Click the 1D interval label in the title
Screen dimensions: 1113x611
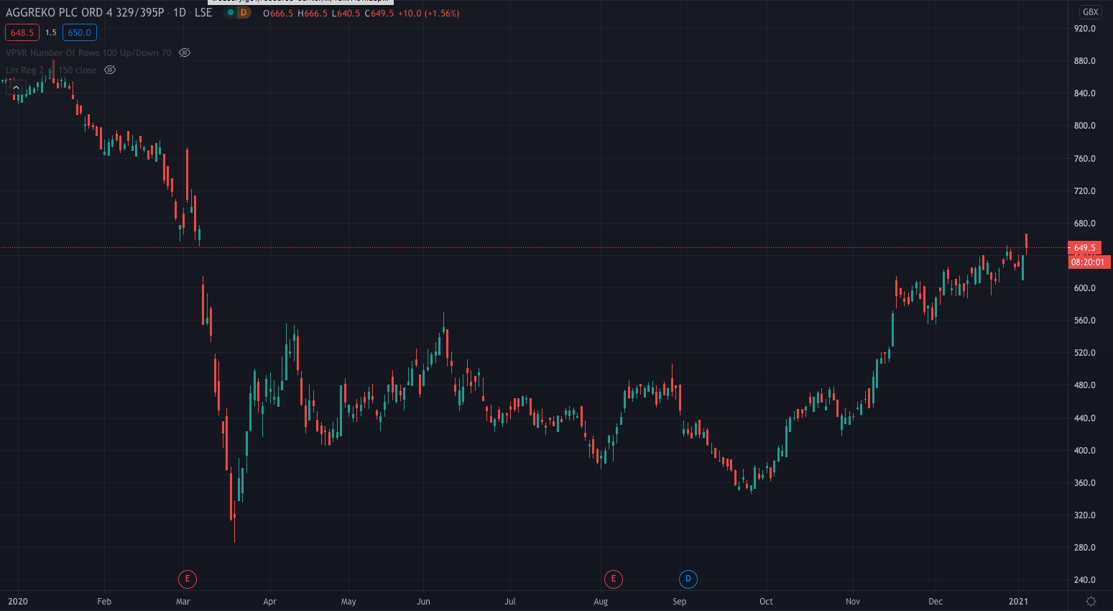tap(180, 13)
